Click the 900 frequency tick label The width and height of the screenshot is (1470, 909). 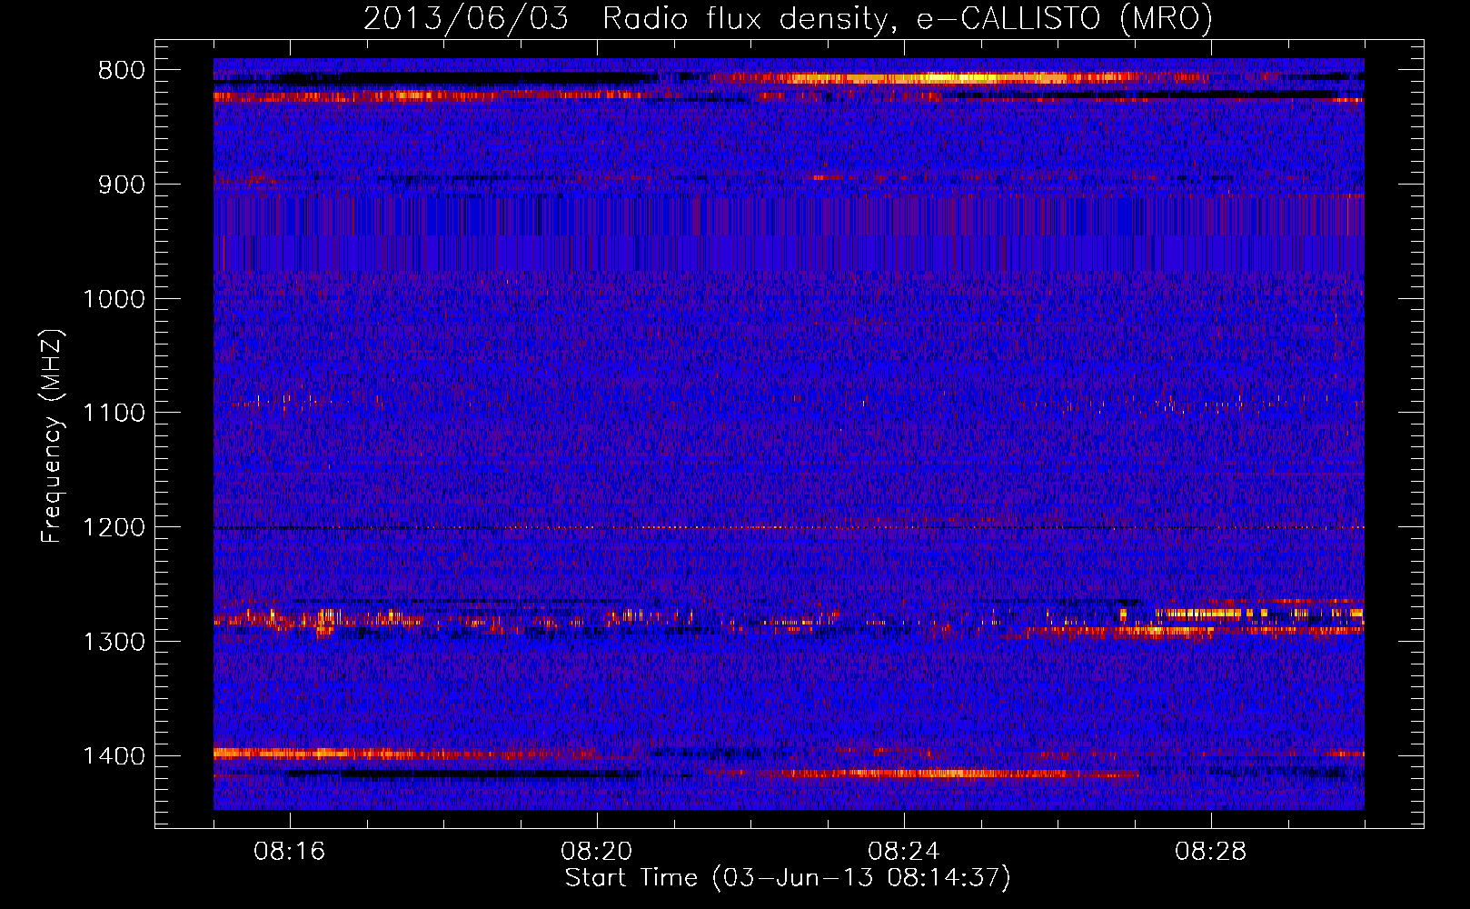click(121, 185)
